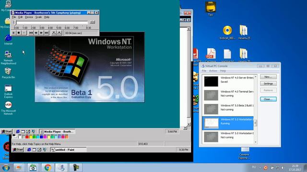Select readme.txt file on desktop
This screenshot has width=307, height=172.
point(227,55)
